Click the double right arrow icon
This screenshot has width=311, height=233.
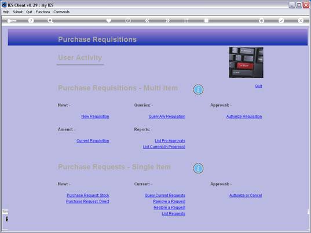point(168,20)
